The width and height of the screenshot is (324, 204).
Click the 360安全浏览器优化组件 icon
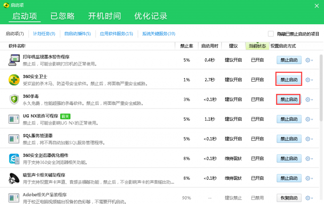(14, 159)
